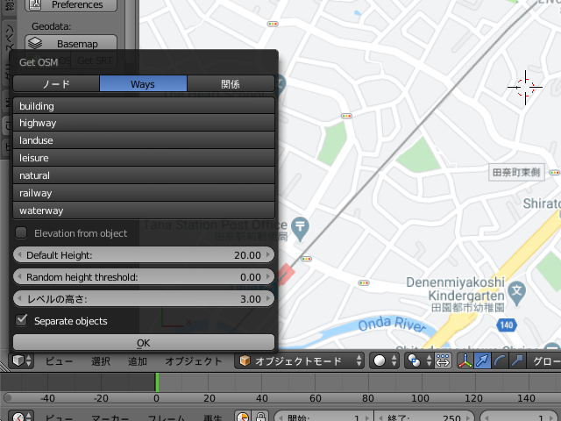Click the green current frame marker
Screen dimensions: 561x421
point(157,382)
